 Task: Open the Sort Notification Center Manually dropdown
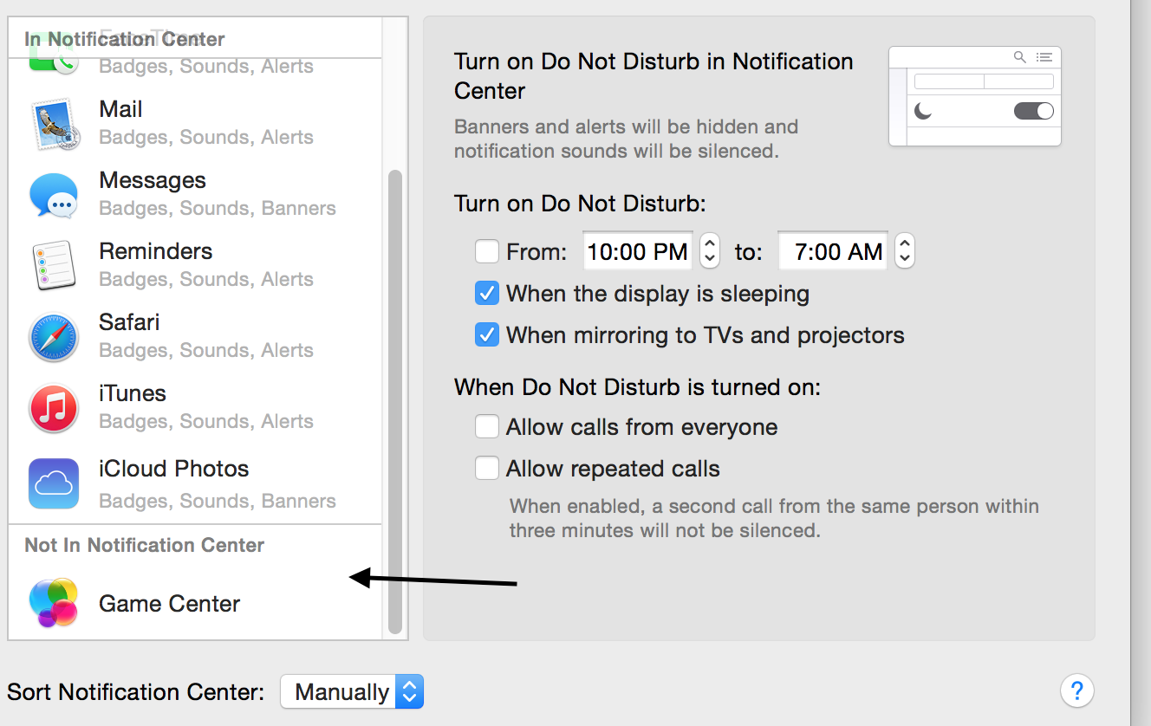pos(352,691)
